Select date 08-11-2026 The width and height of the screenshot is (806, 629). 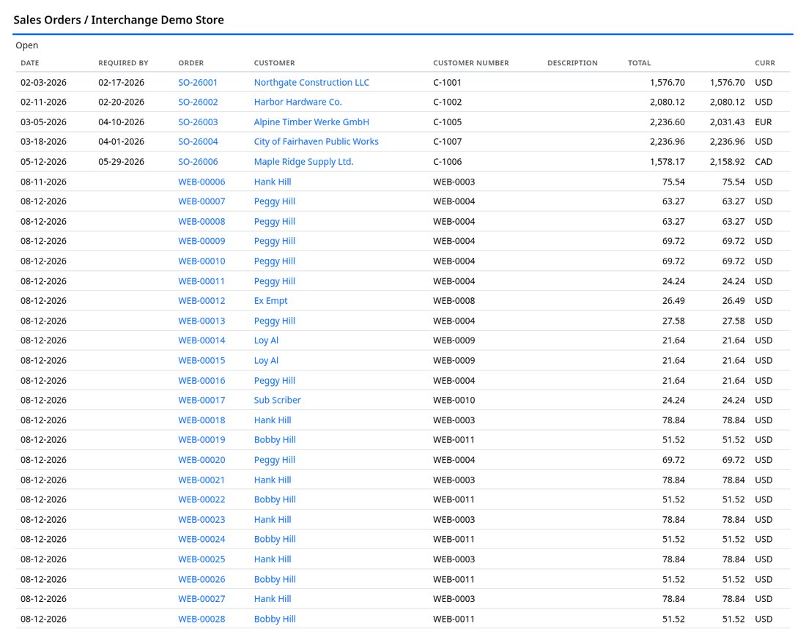point(44,182)
